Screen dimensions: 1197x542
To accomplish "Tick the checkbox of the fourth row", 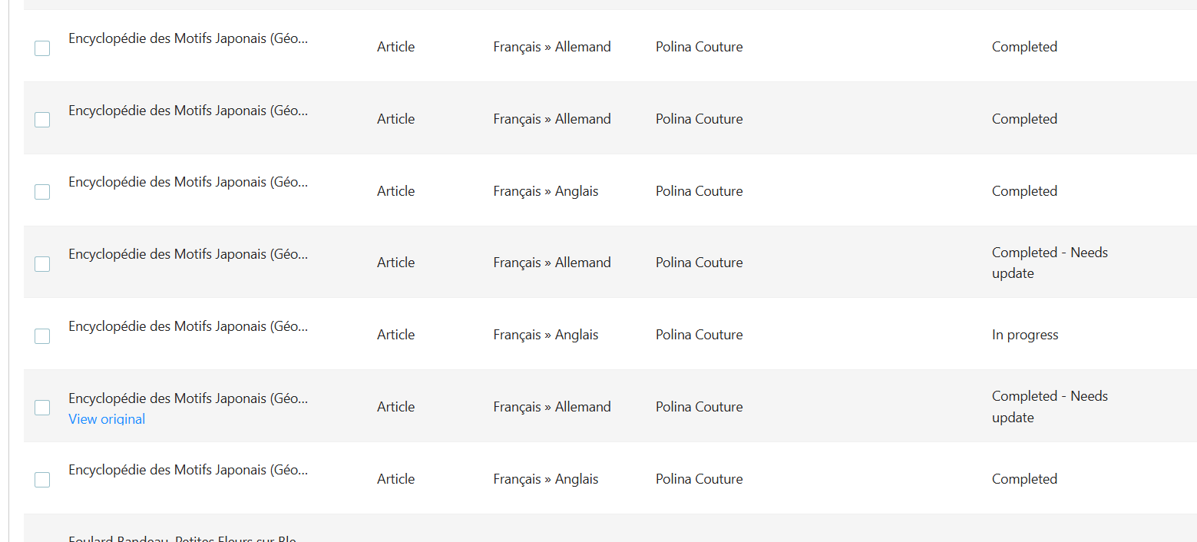I will coord(42,264).
